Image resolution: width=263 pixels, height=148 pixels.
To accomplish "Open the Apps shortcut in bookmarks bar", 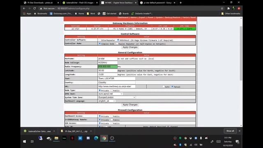I will [x=27, y=14].
